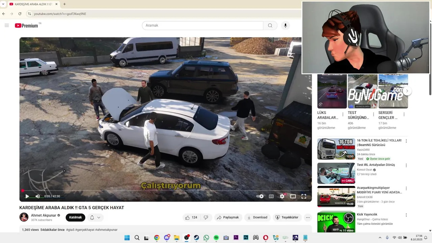Open Kick Yayıncılık playlist
Viewport: 432px width, 243px height.
pyautogui.click(x=336, y=222)
